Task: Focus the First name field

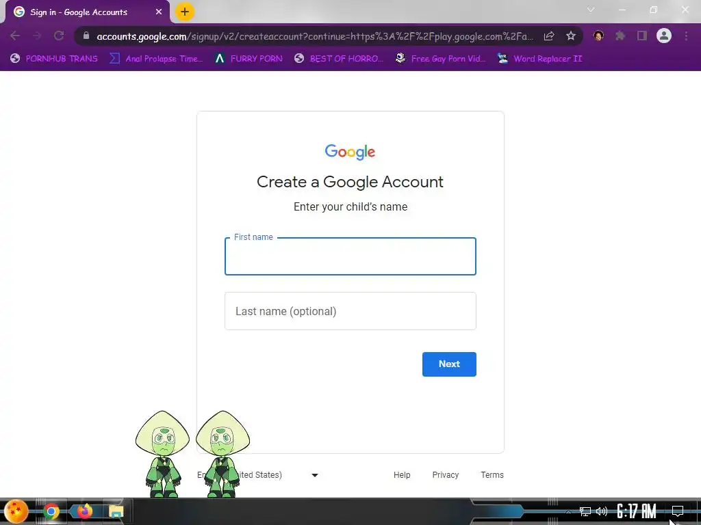Action: 350,256
